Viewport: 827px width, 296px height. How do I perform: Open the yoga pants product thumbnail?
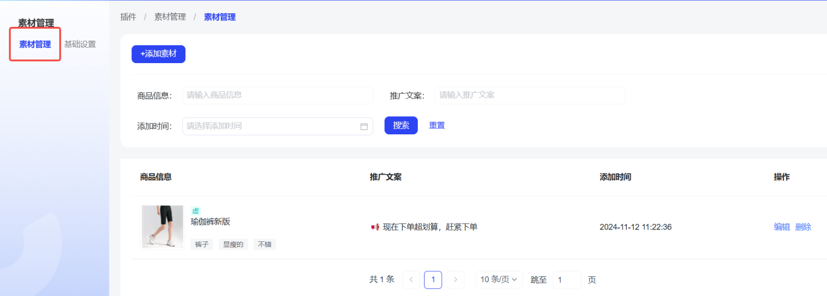pos(162,227)
